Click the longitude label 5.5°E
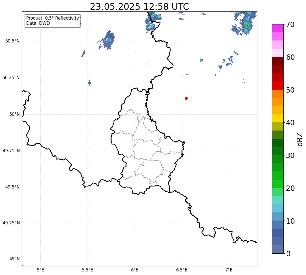Viewport: 306px width, 275px height. 88,270
